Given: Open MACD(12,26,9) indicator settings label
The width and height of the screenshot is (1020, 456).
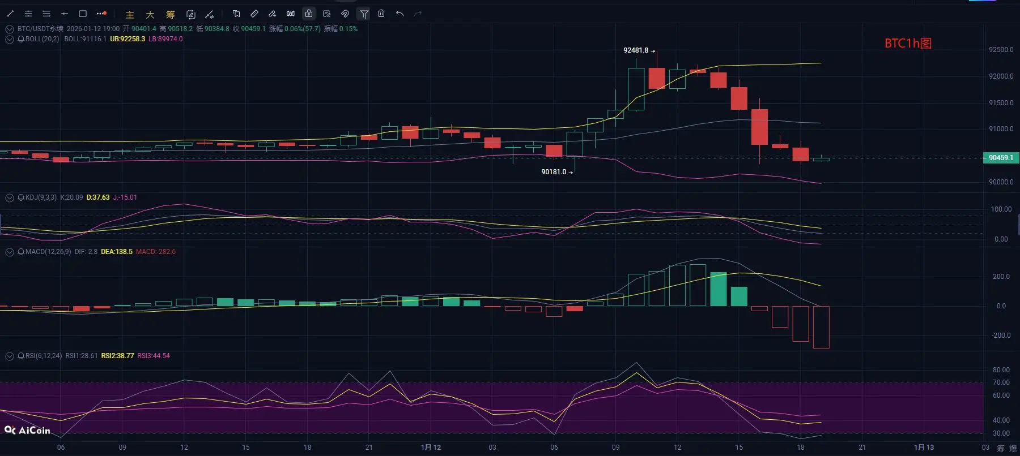Looking at the screenshot, I should pyautogui.click(x=48, y=252).
